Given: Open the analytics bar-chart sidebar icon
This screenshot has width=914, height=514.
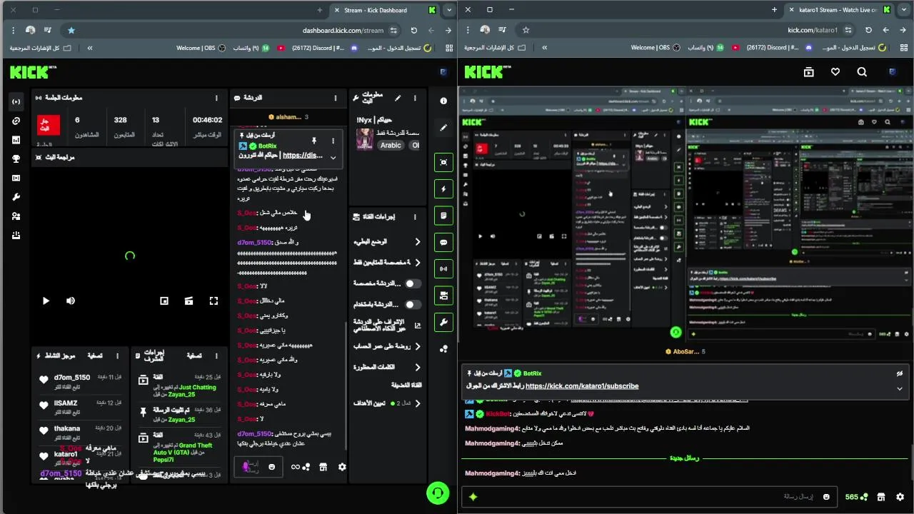Looking at the screenshot, I should (16, 140).
